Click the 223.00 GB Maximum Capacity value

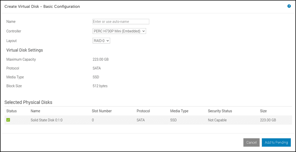(x=101, y=59)
